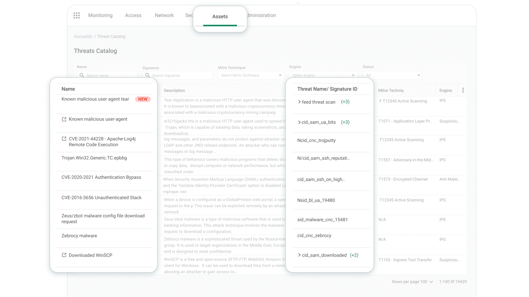Click signature 'cid_sam_ssh_on_high..'
The height and width of the screenshot is (297, 529).
coord(321,179)
